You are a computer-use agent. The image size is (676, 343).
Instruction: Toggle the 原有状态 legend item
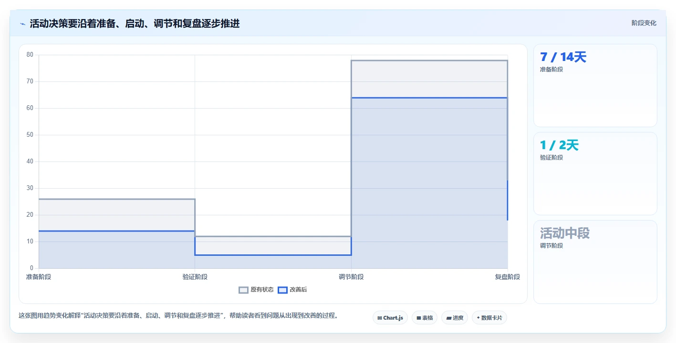(256, 290)
